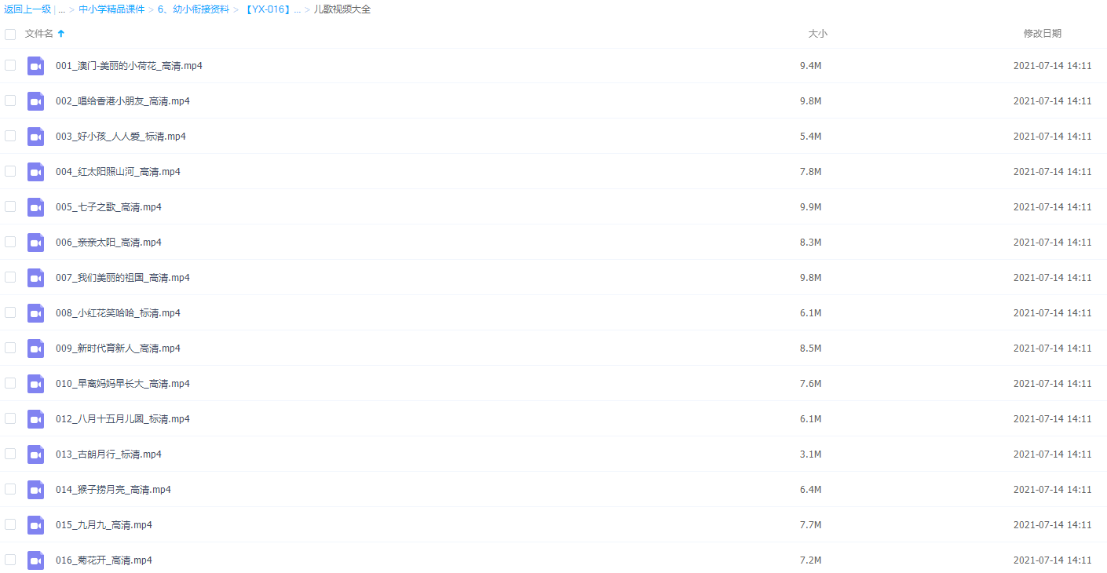This screenshot has width=1107, height=573.
Task: Click video icon next to 008_小红花笑哈哈
Action: (x=35, y=313)
